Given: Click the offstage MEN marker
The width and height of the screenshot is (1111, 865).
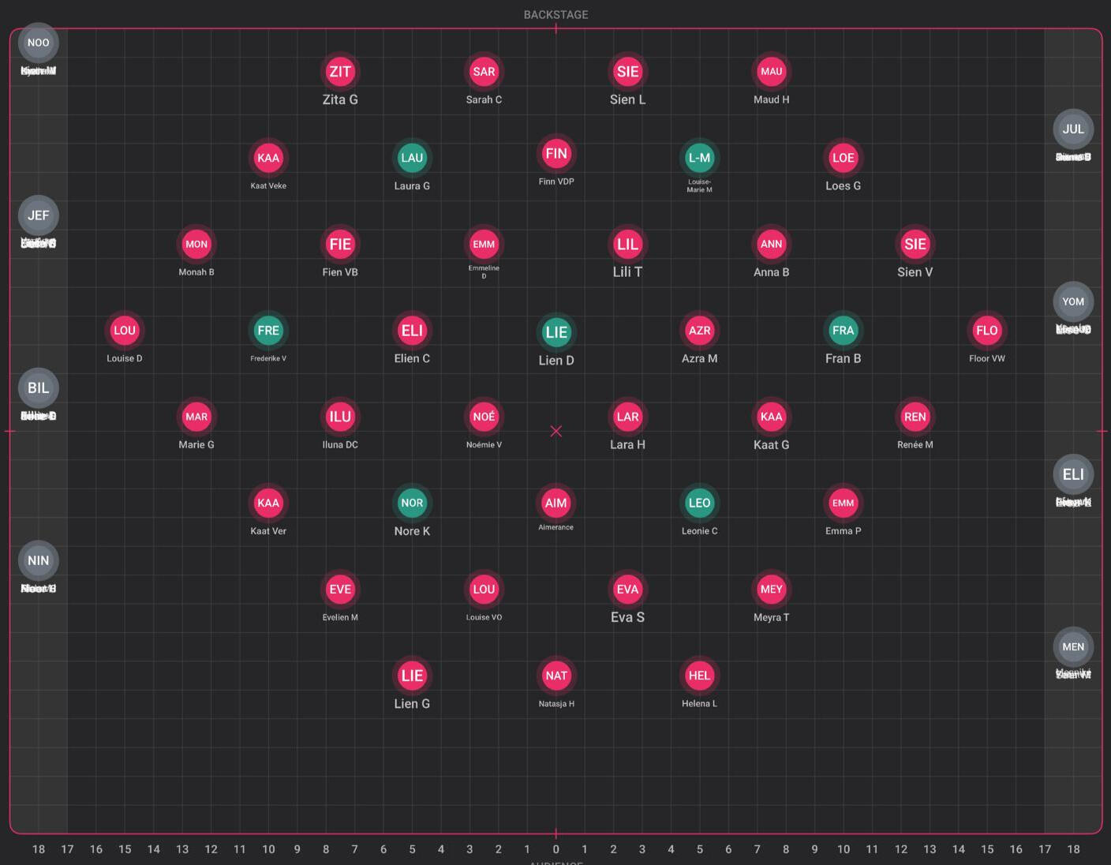Looking at the screenshot, I should pos(1073,647).
